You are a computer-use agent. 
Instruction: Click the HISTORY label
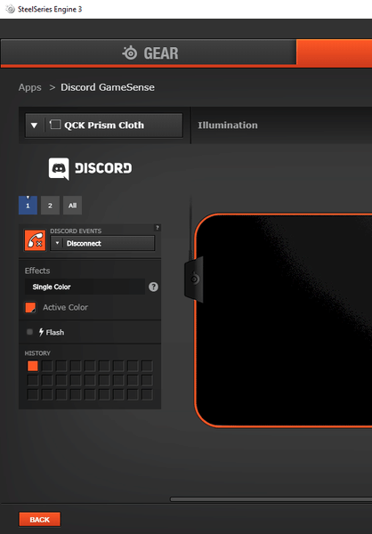(x=37, y=353)
